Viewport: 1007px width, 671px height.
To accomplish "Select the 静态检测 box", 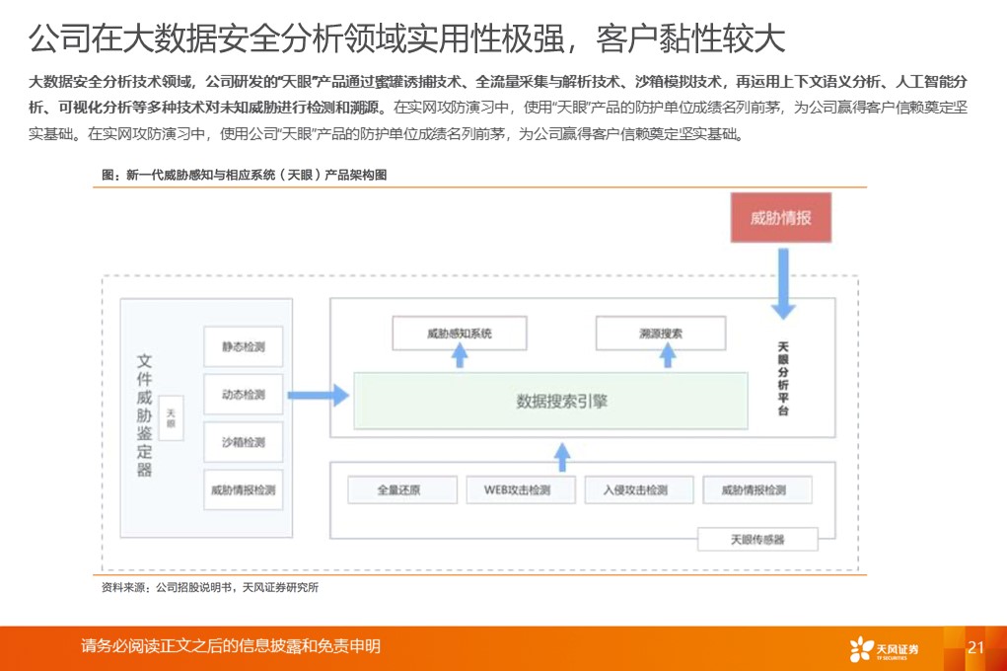I will coord(243,347).
